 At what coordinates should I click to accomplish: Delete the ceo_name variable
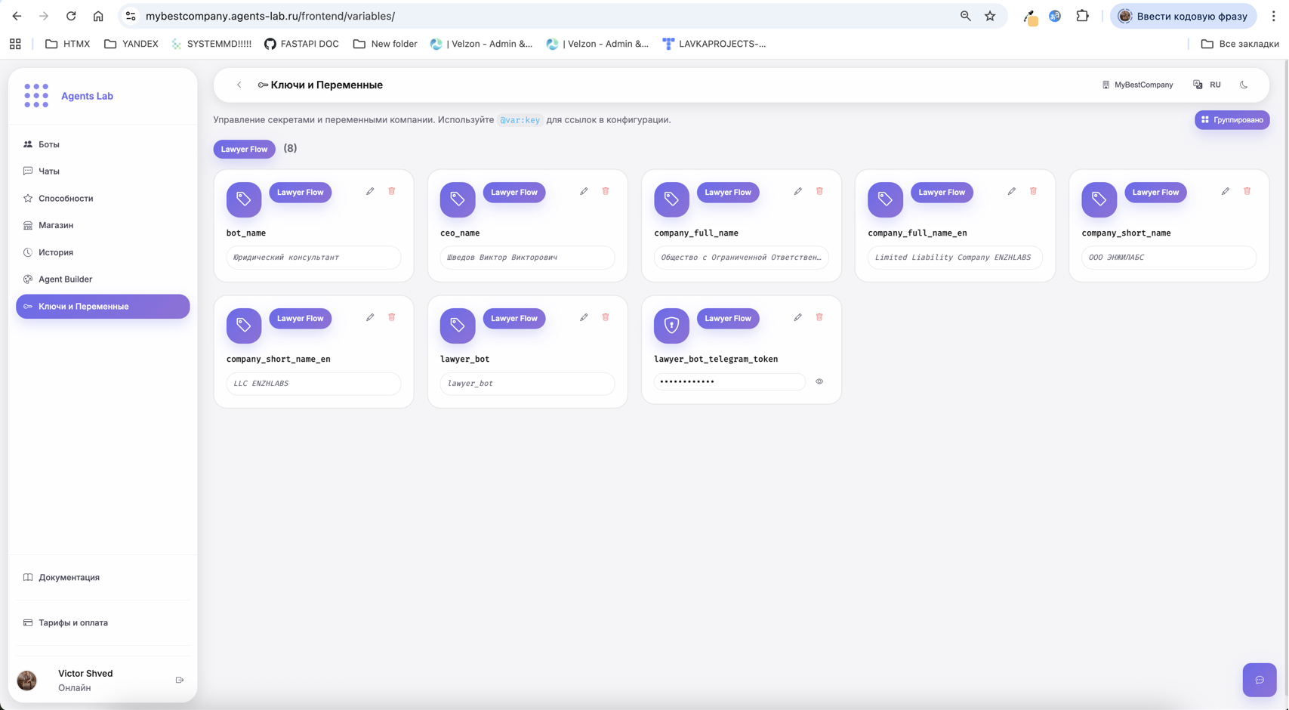coord(606,192)
